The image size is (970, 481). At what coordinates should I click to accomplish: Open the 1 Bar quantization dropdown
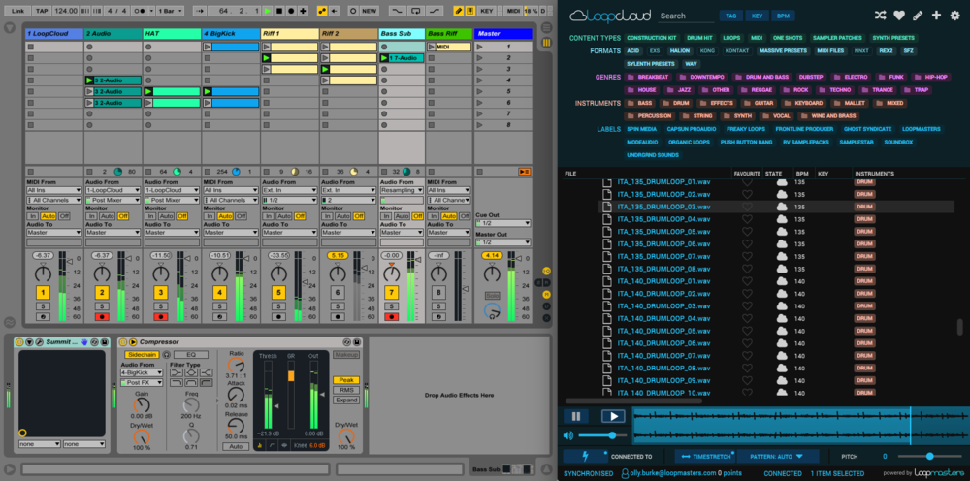pos(170,11)
